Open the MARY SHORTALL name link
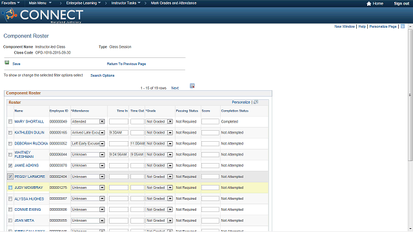Screen dimensions: 413x232 29,122
